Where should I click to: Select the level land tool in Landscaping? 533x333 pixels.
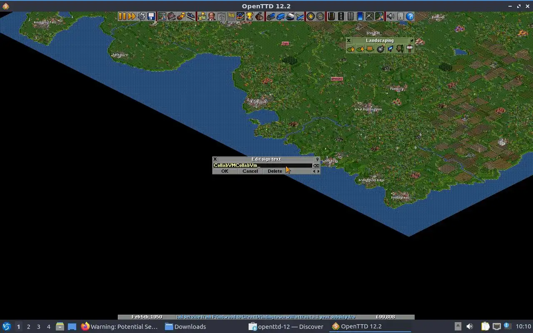point(370,49)
